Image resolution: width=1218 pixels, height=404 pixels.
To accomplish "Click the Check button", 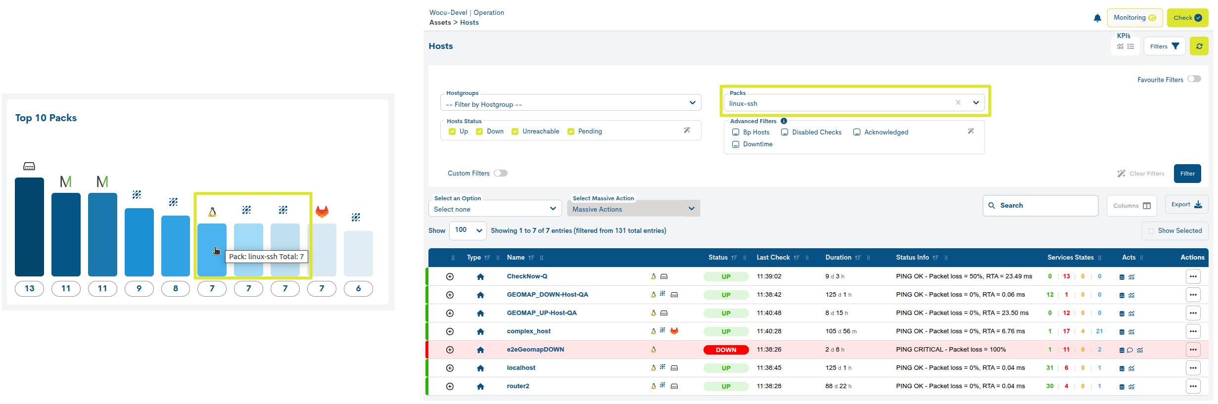I will click(x=1187, y=18).
